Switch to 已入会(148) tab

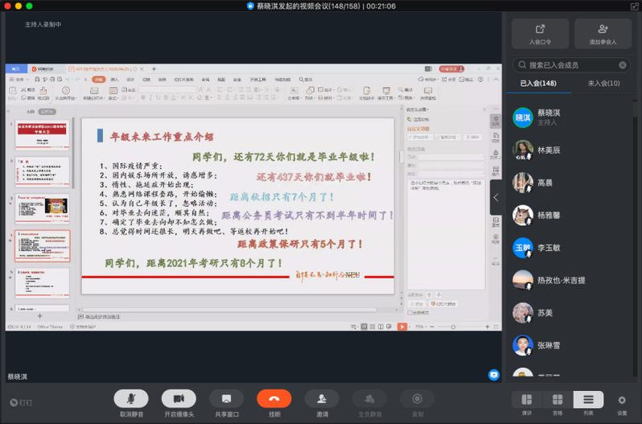pyautogui.click(x=538, y=84)
